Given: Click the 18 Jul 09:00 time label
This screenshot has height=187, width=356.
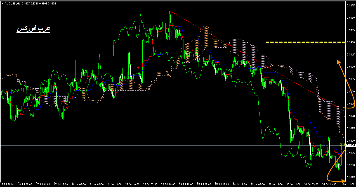Looking at the screenshot, I should coord(79,184).
